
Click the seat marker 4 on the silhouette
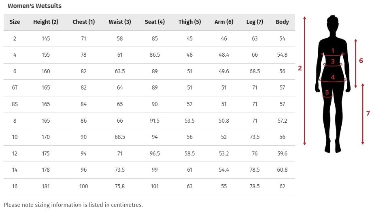click(x=333, y=77)
